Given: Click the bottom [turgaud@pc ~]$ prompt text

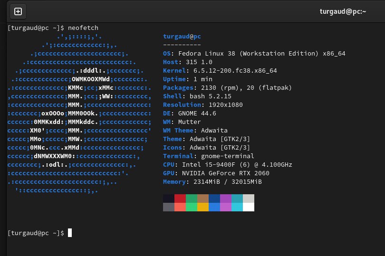Looking at the screenshot, I should pos(36,233).
